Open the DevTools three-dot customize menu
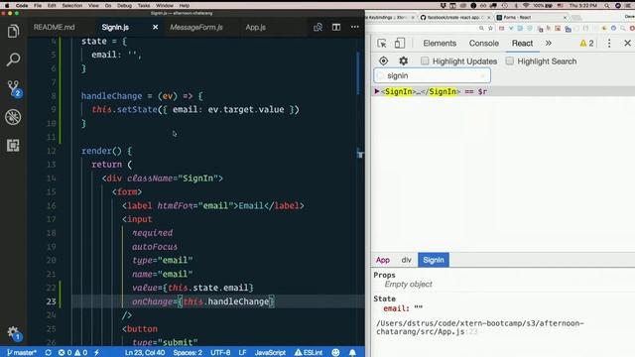This screenshot has width=635, height=357. tap(609, 43)
